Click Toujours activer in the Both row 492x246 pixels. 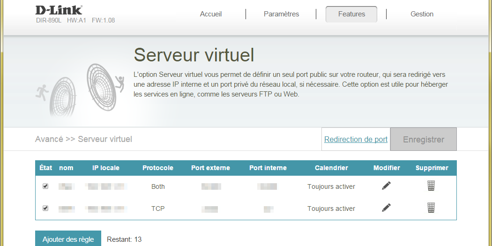pos(331,186)
